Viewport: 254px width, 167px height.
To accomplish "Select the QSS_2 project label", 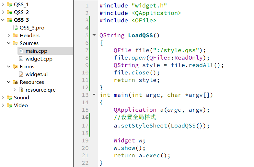I will pyautogui.click(x=21, y=12).
